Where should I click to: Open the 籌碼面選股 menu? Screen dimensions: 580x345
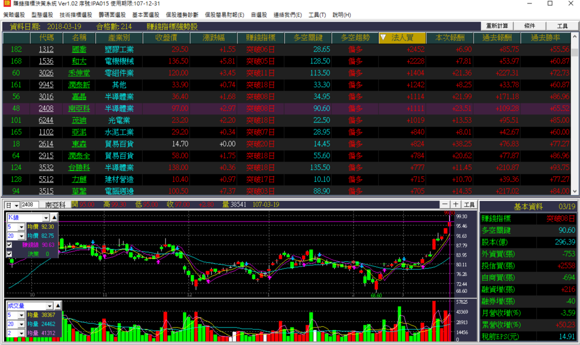click(x=112, y=15)
